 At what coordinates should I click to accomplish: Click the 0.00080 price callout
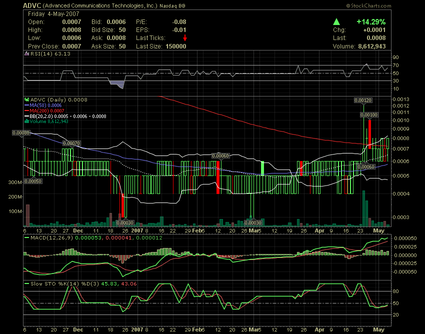21,133
